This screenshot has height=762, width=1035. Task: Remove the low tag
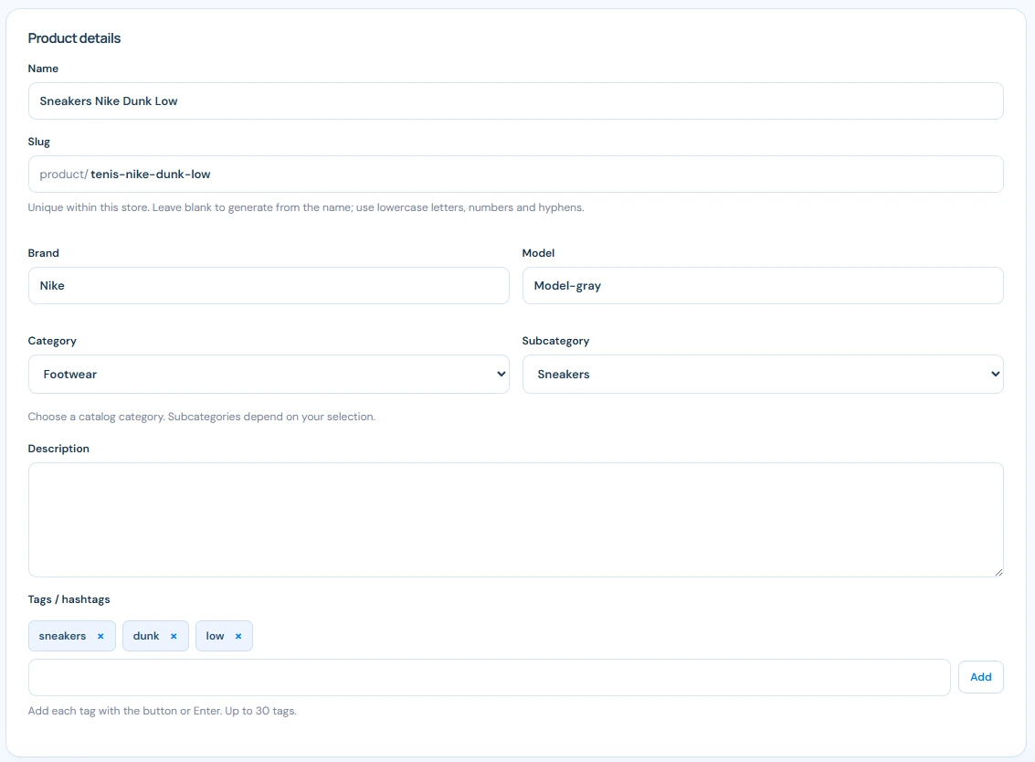click(238, 637)
